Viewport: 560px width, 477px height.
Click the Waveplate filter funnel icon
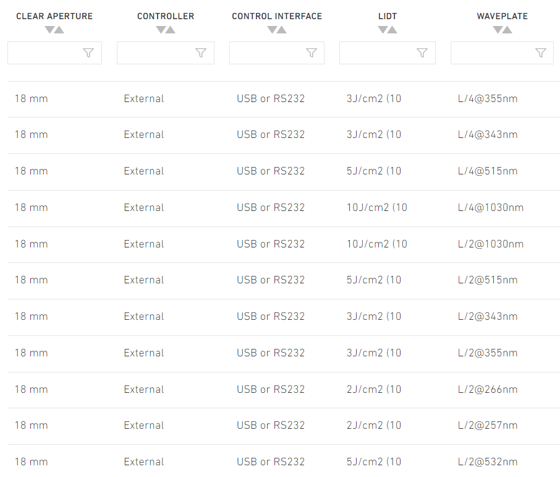[541, 53]
